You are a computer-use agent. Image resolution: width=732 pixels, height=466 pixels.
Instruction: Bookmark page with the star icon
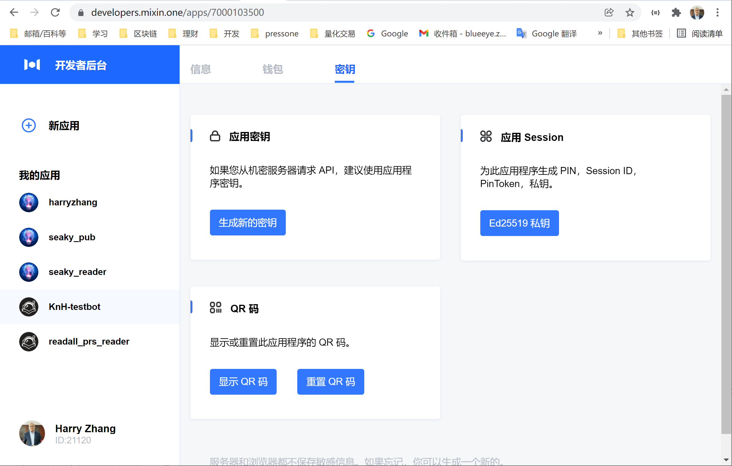click(629, 13)
